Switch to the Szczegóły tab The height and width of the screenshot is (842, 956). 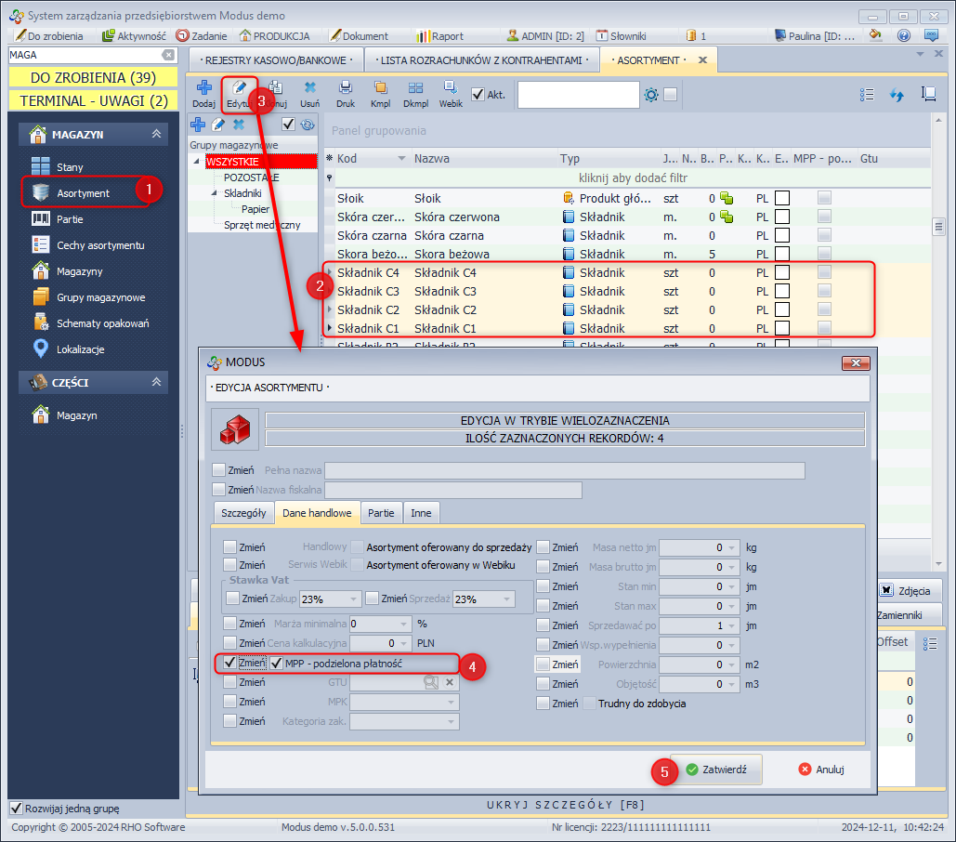click(x=243, y=512)
